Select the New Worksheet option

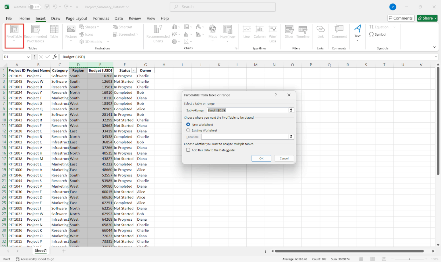pos(188,124)
